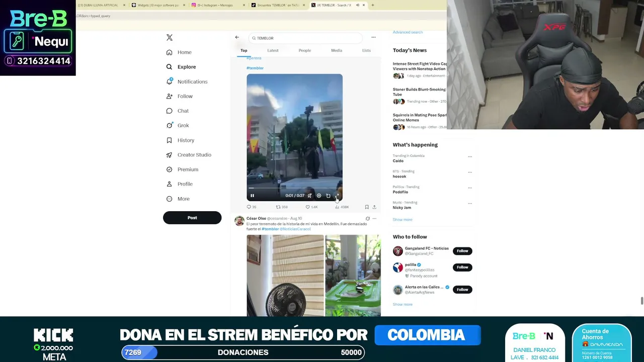Select the Top search tab
Image resolution: width=644 pixels, height=362 pixels.
(244, 50)
